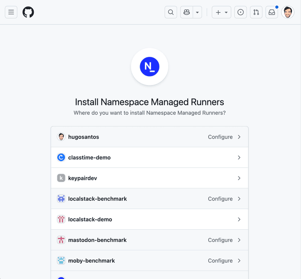Click the chevron in hugosantos row
The width and height of the screenshot is (301, 279).
(x=239, y=137)
